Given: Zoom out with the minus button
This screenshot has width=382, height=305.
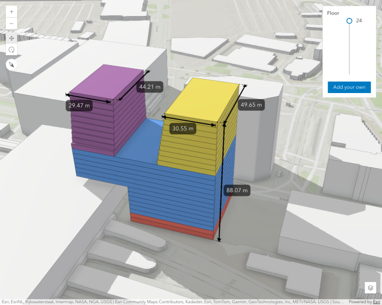Looking at the screenshot, I should point(11,23).
